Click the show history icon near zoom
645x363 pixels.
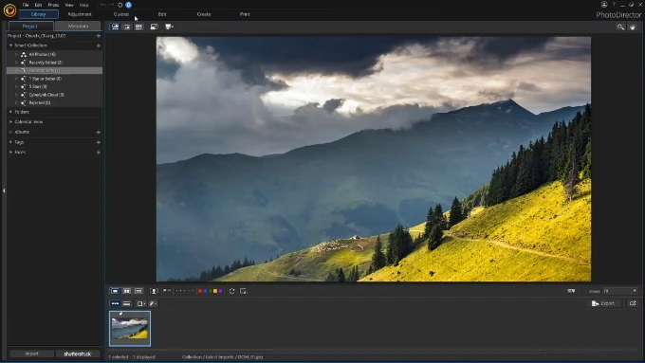pyautogui.click(x=571, y=291)
